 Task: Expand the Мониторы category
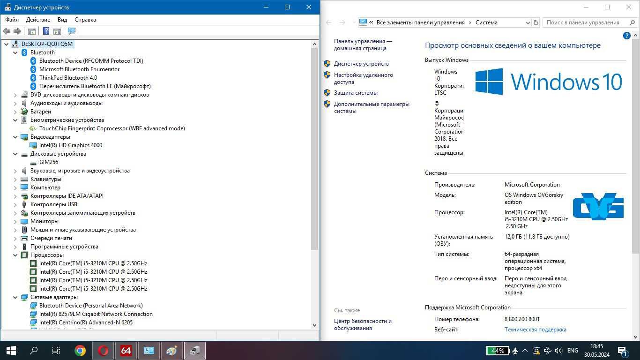coord(15,221)
